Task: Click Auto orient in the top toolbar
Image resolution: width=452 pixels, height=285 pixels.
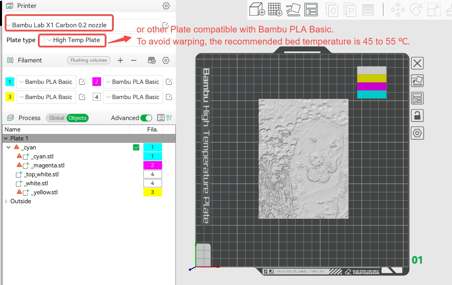Action: pos(293,9)
